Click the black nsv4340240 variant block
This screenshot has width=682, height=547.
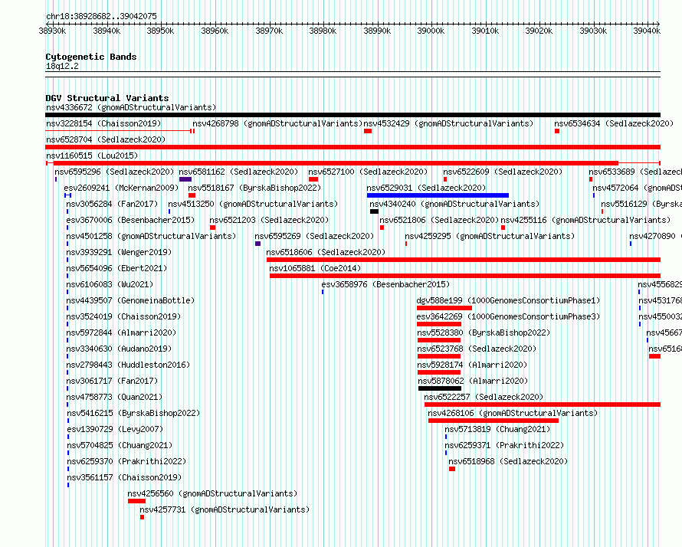374,211
